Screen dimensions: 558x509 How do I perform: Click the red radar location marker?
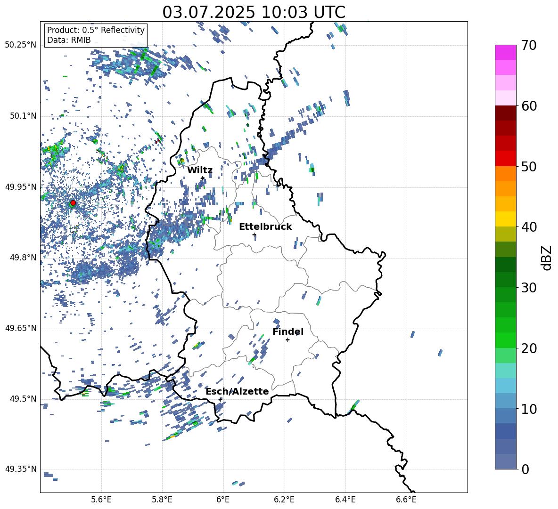[x=73, y=203]
